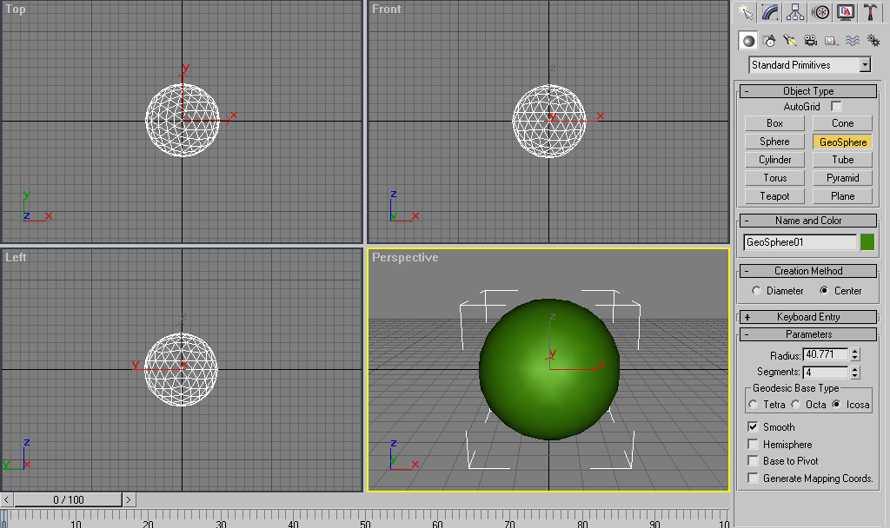Open the Hierarchy command panel tab
The width and height of the screenshot is (890, 528).
tap(795, 12)
